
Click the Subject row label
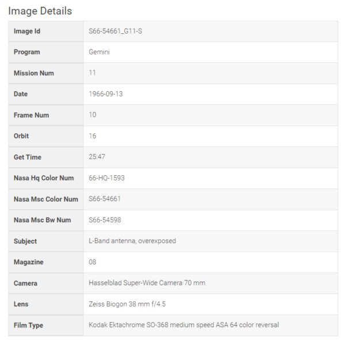point(25,241)
